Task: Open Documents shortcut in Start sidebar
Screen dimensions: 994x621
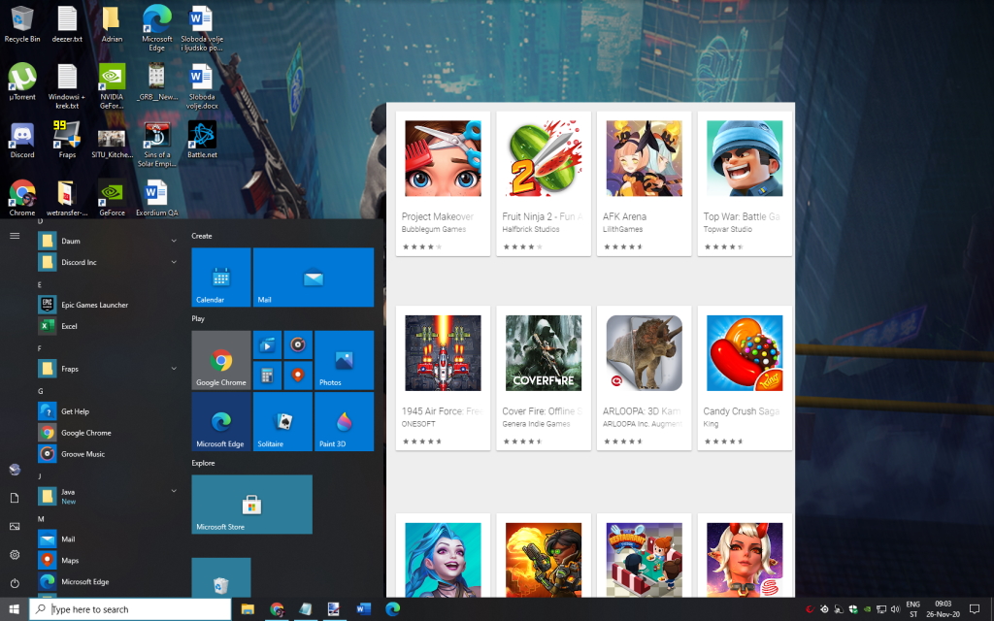Action: 15,498
